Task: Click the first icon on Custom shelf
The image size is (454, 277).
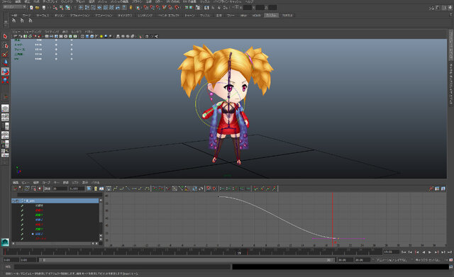Action: (13, 21)
